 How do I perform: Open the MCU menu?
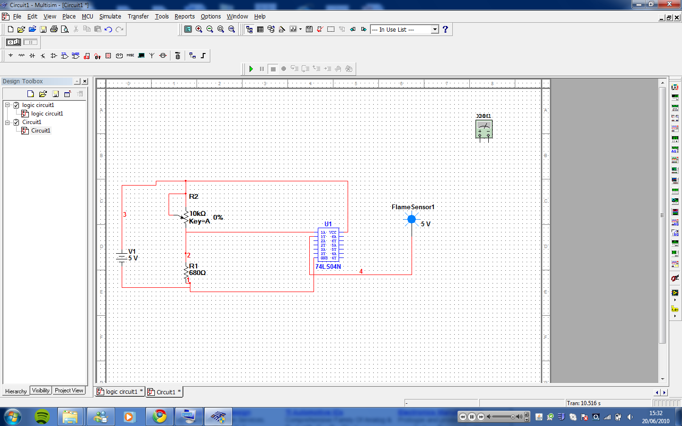[x=88, y=17]
